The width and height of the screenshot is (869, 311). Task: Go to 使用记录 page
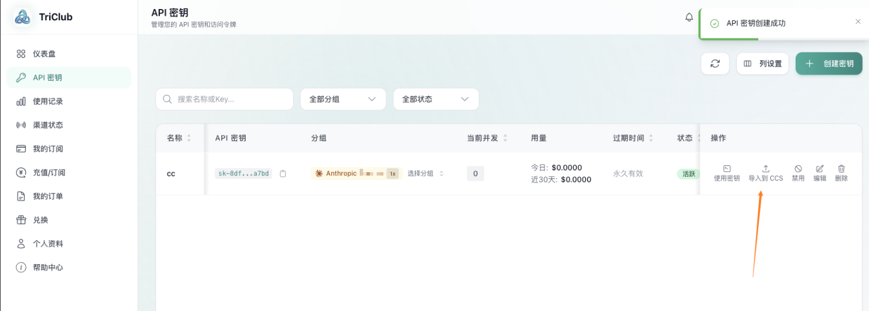(x=69, y=102)
